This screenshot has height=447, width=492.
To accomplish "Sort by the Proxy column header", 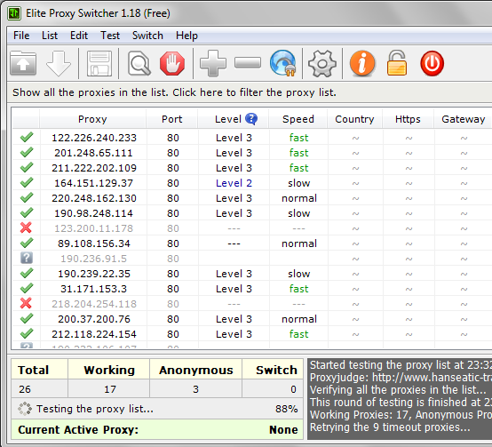I will coord(92,119).
